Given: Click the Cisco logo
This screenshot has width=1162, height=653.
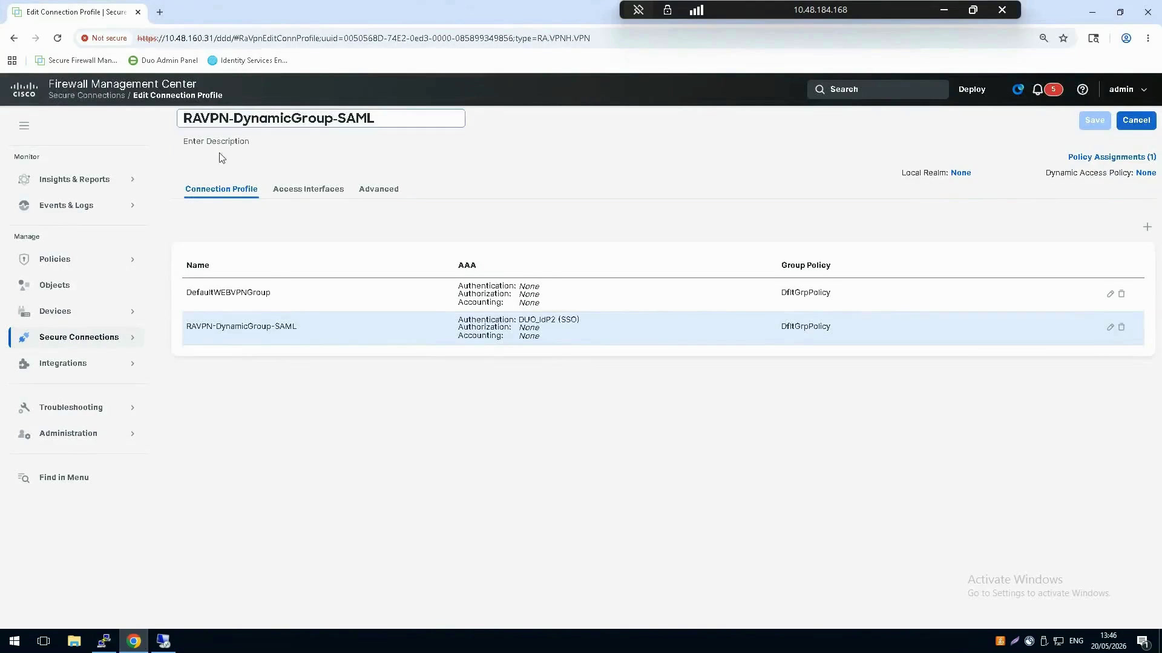Looking at the screenshot, I should [24, 89].
